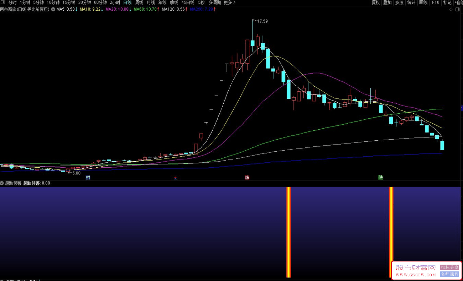Screen dimensions: 463x281
Task: Open the 多周期 multi-period view
Action: (215, 2)
